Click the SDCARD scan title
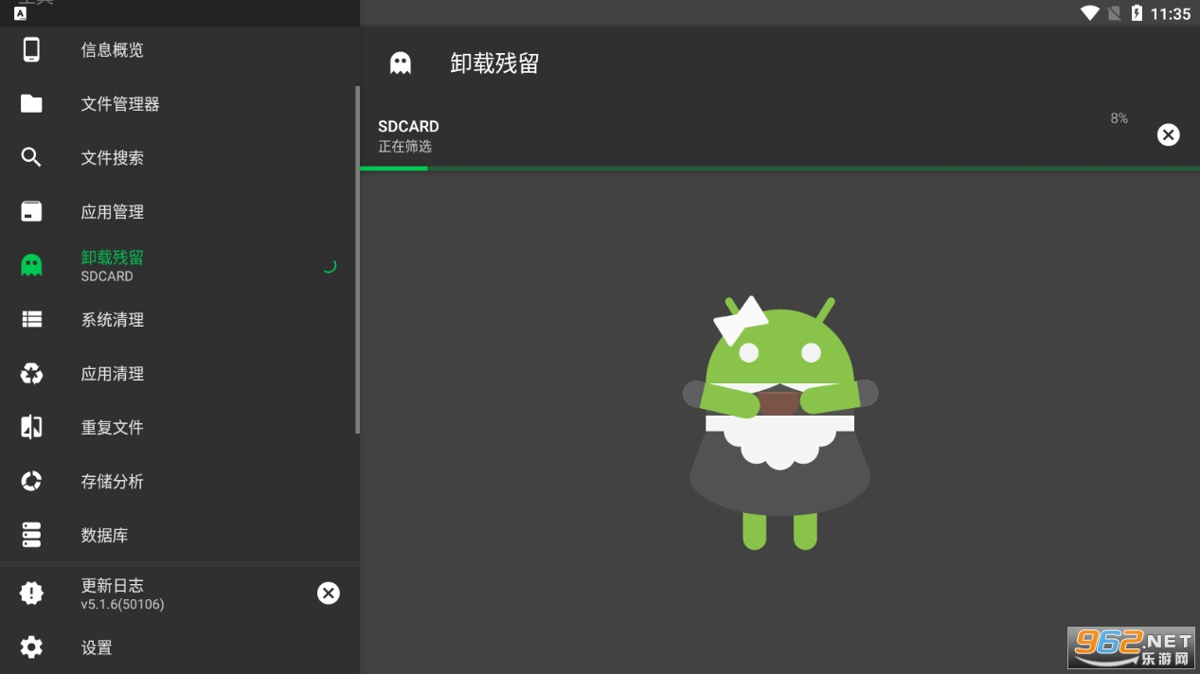Viewport: 1200px width, 674px height. click(x=408, y=126)
